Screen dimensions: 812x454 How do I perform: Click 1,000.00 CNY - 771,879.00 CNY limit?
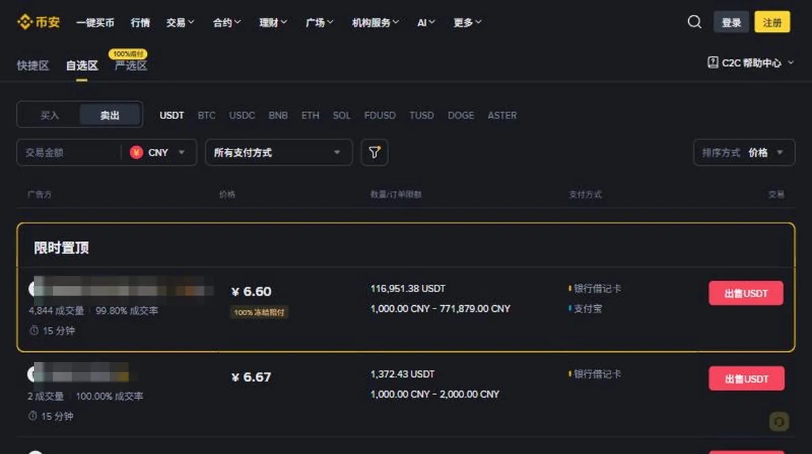pos(441,309)
